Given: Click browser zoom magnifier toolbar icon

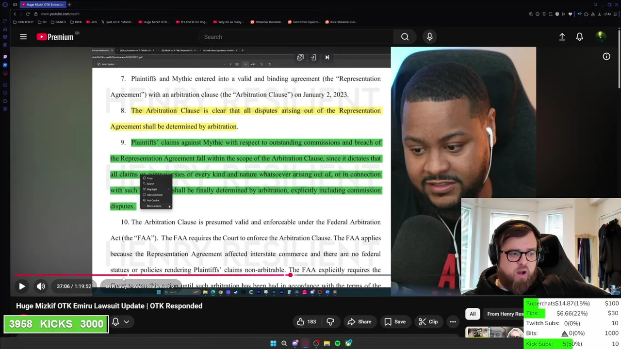Looking at the screenshot, I should click(531, 14).
